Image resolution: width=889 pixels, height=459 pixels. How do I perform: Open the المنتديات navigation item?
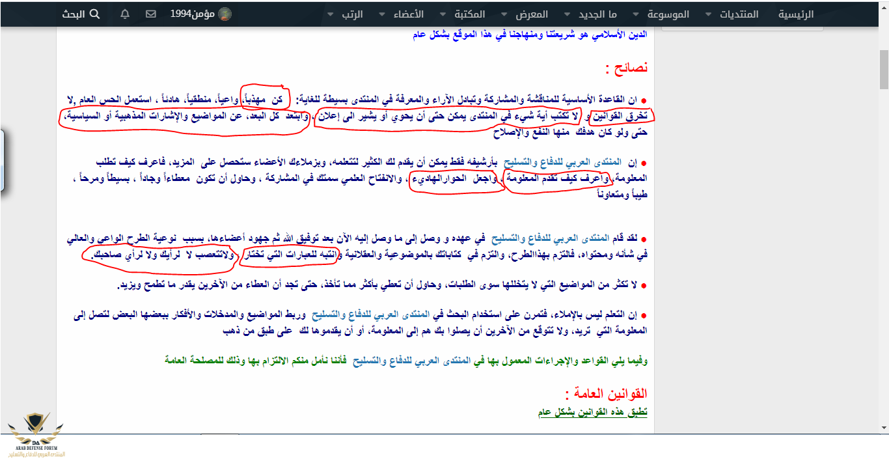pyautogui.click(x=739, y=14)
